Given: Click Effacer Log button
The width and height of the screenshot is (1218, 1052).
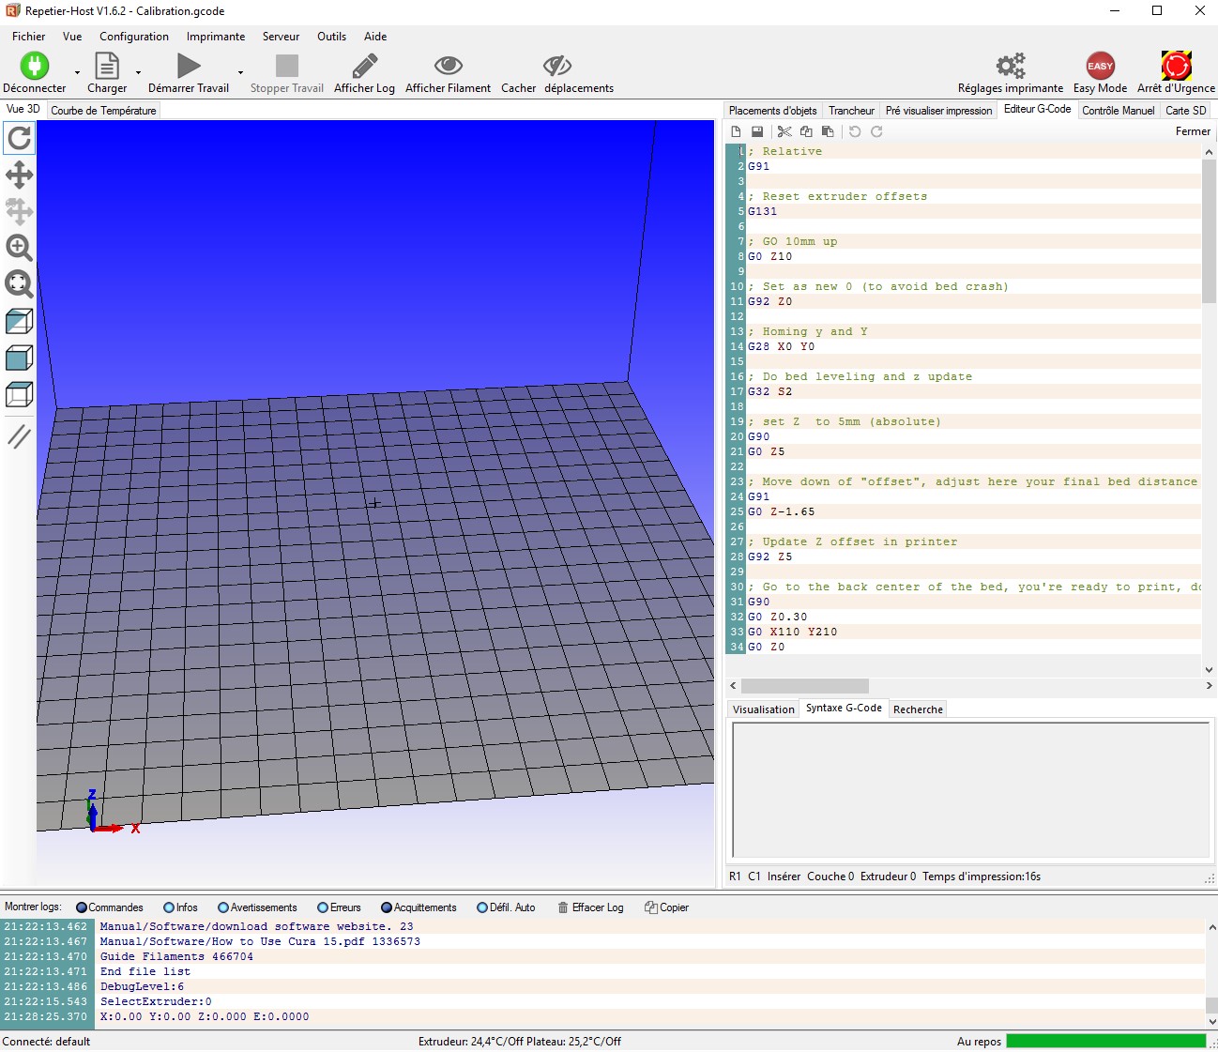Looking at the screenshot, I should point(590,907).
